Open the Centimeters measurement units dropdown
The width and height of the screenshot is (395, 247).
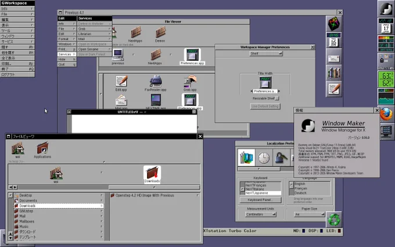pyautogui.click(x=261, y=214)
